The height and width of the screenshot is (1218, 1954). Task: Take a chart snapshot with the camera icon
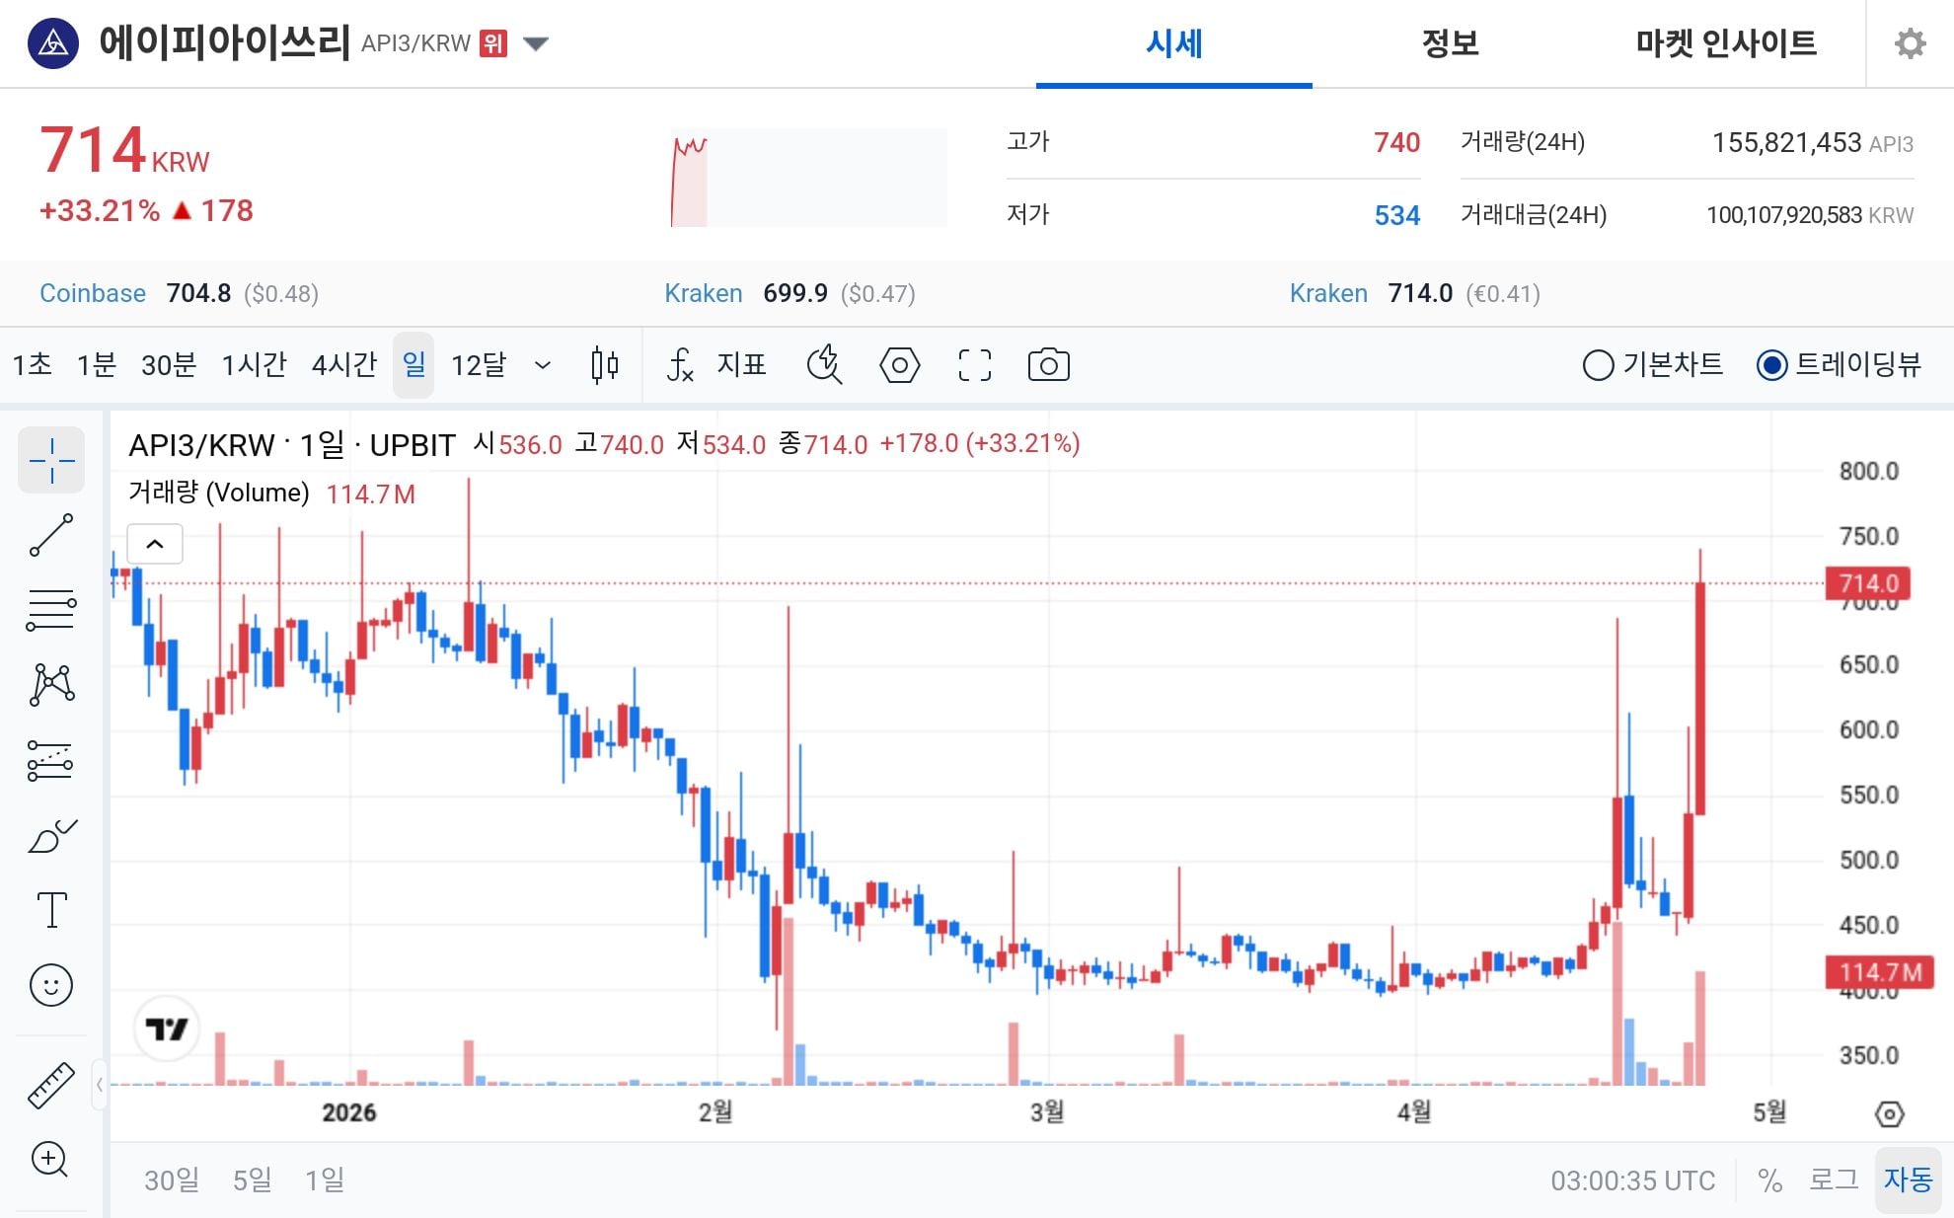coord(1048,364)
